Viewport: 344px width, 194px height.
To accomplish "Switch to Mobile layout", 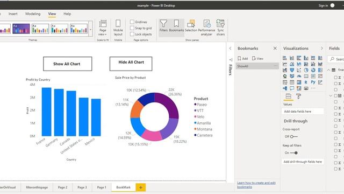I will [x=118, y=27].
